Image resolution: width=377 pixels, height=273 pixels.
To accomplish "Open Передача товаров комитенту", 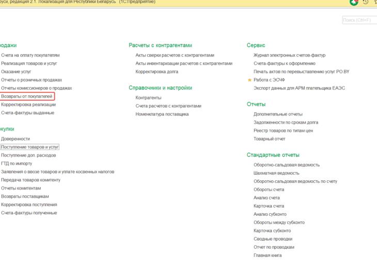I will pyautogui.click(x=31, y=180).
